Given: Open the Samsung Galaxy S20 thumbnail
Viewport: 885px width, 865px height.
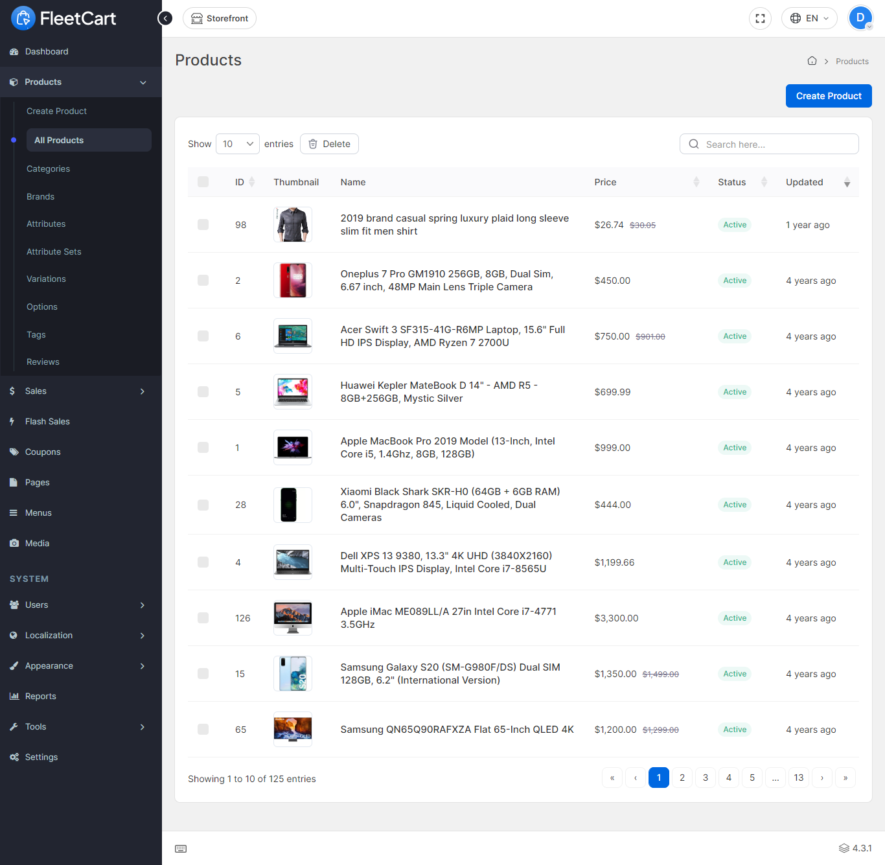Looking at the screenshot, I should pyautogui.click(x=293, y=674).
